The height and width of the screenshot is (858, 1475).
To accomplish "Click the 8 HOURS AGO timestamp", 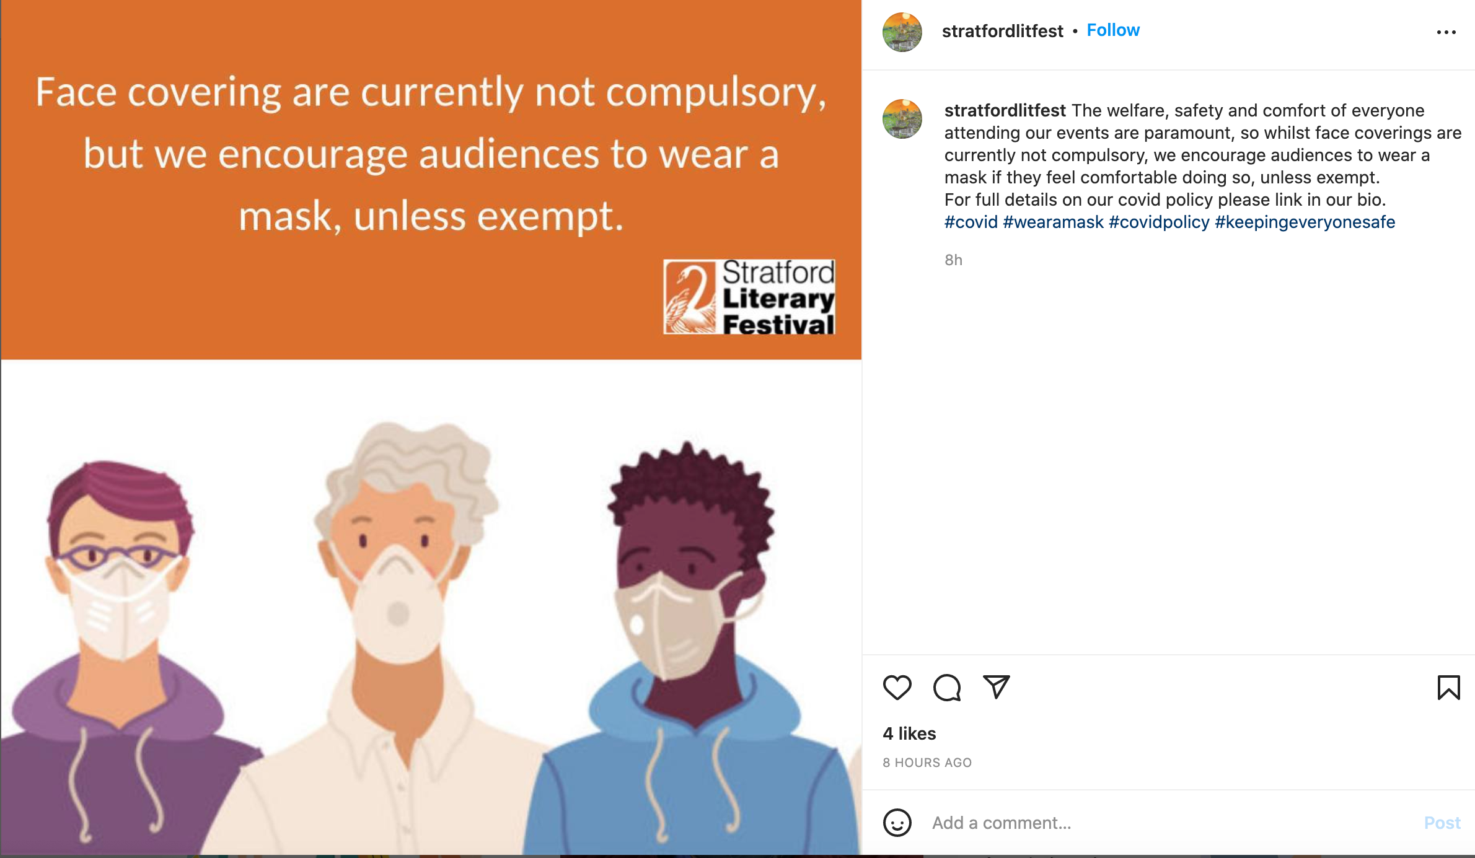I will click(x=927, y=763).
